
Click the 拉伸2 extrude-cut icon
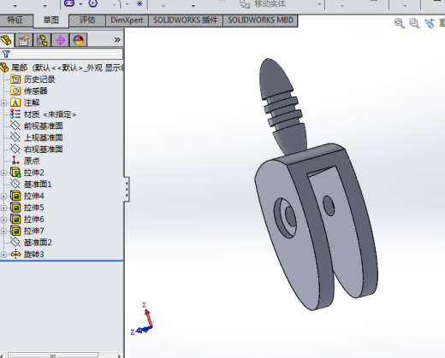[15, 173]
